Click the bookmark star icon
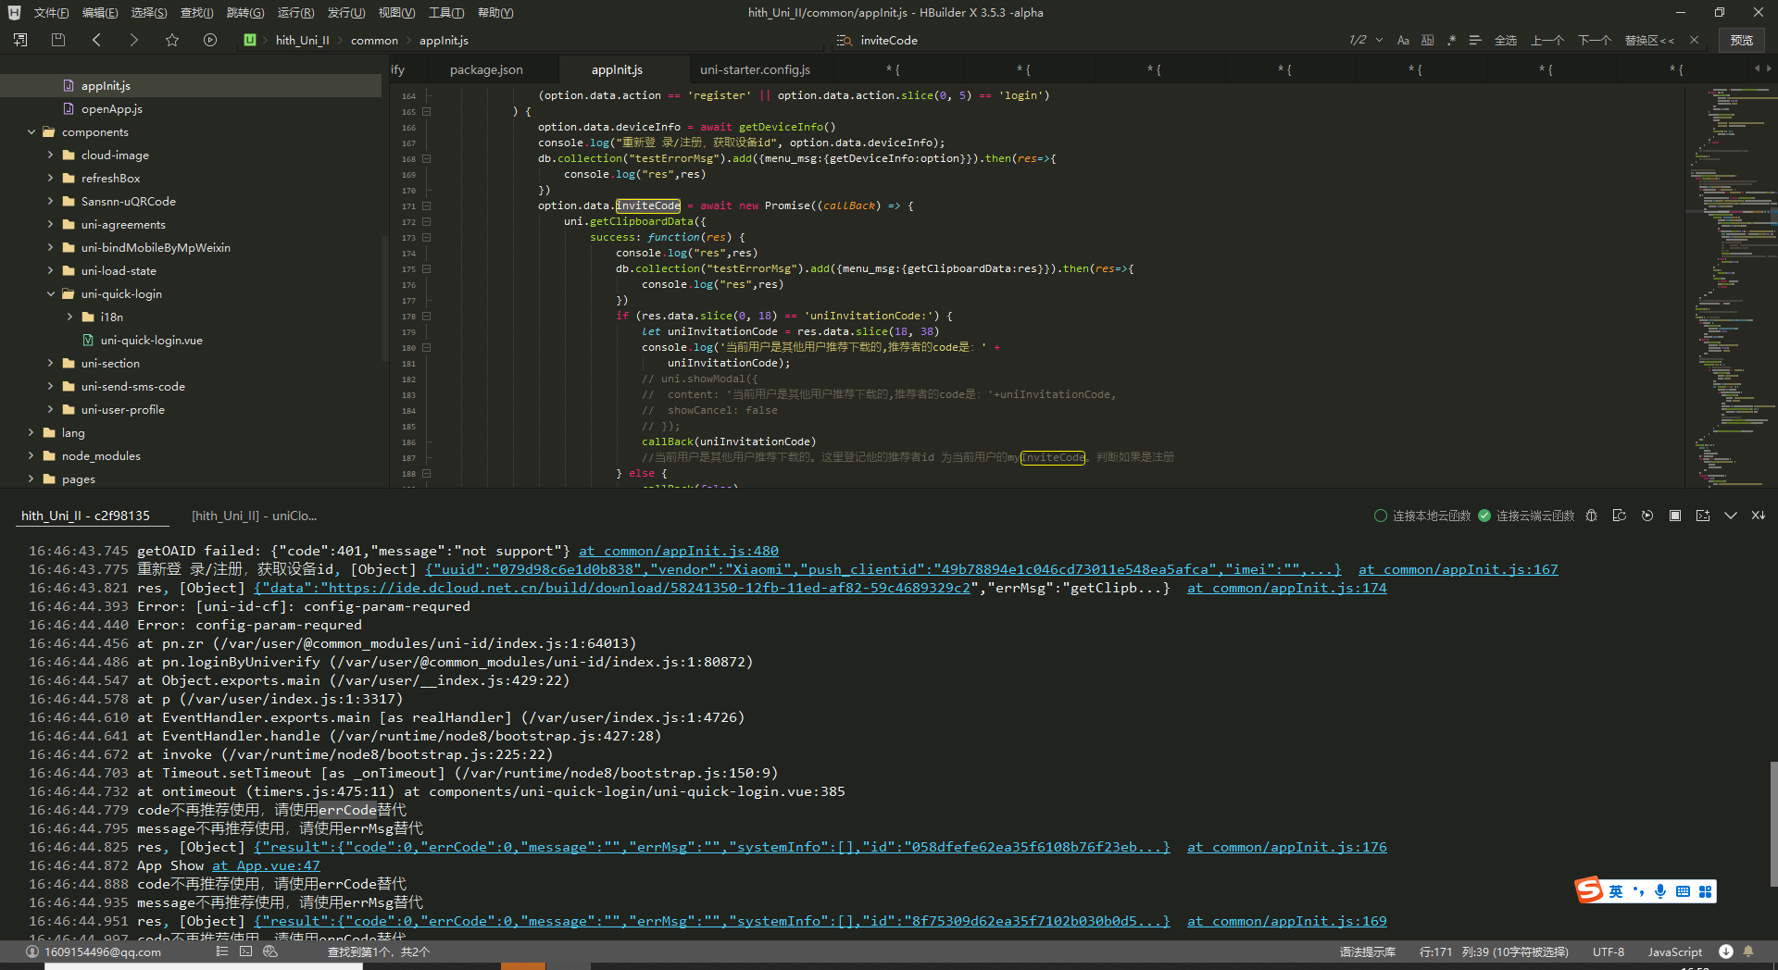Image resolution: width=1778 pixels, height=970 pixels. tap(172, 40)
